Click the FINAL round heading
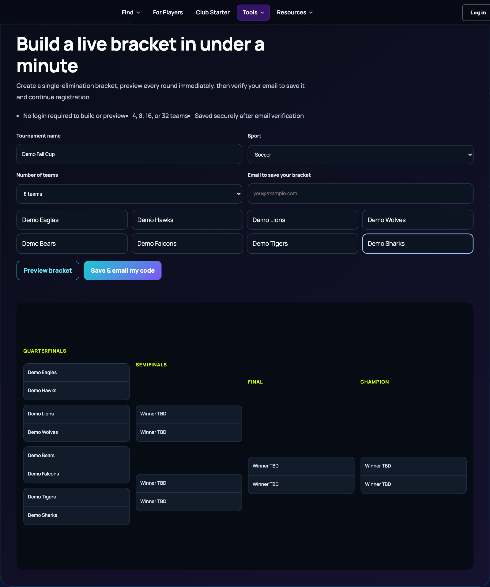The width and height of the screenshot is (490, 587). click(x=255, y=382)
